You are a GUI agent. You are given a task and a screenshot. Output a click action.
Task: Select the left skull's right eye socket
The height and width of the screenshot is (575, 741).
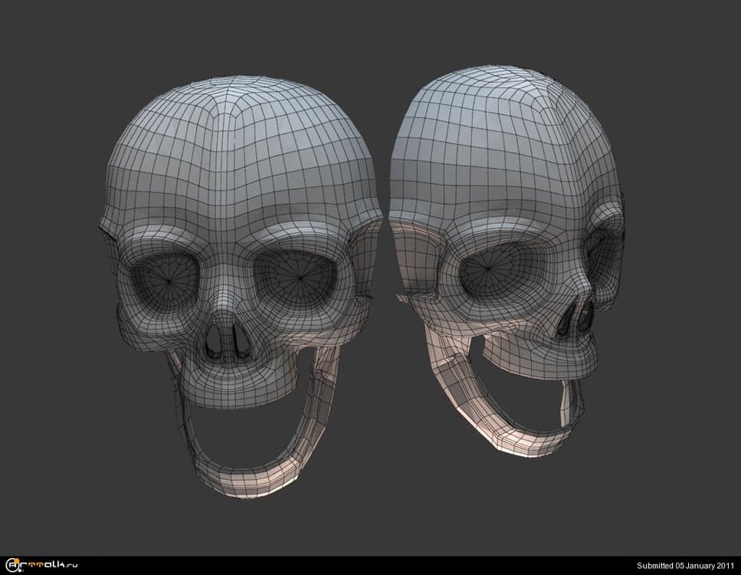pyautogui.click(x=300, y=275)
